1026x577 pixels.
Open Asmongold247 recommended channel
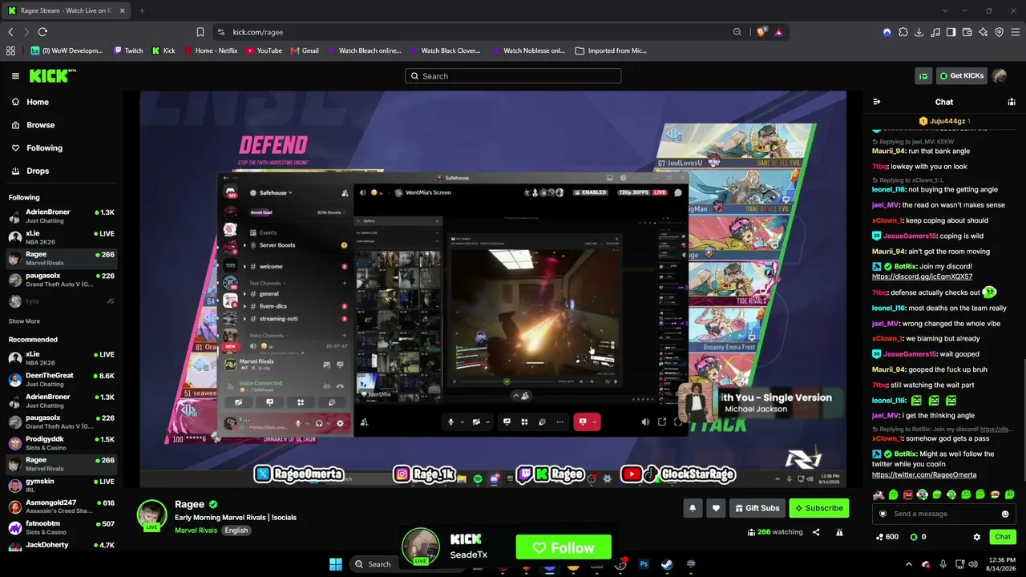point(61,506)
